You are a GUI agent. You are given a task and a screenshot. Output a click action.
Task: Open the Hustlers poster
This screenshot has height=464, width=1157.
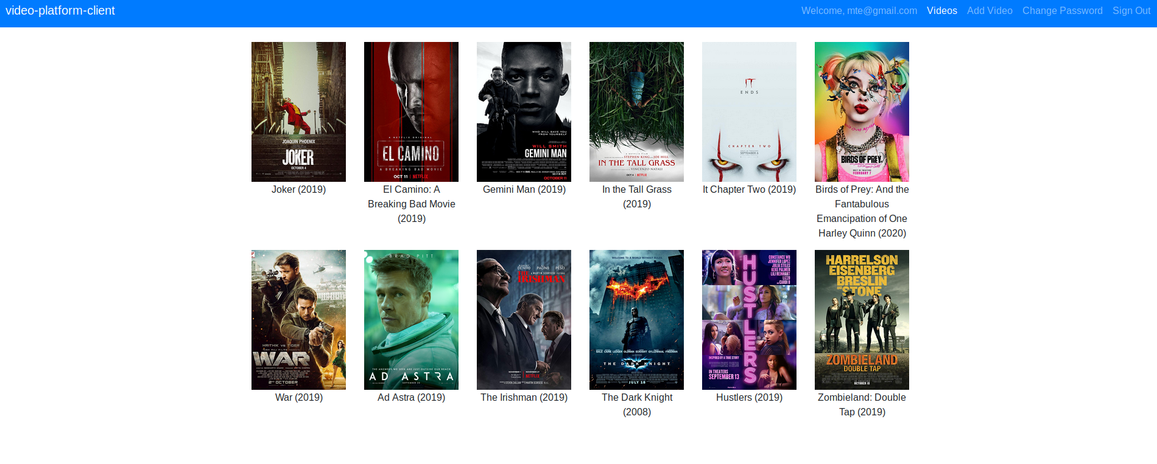(x=749, y=320)
